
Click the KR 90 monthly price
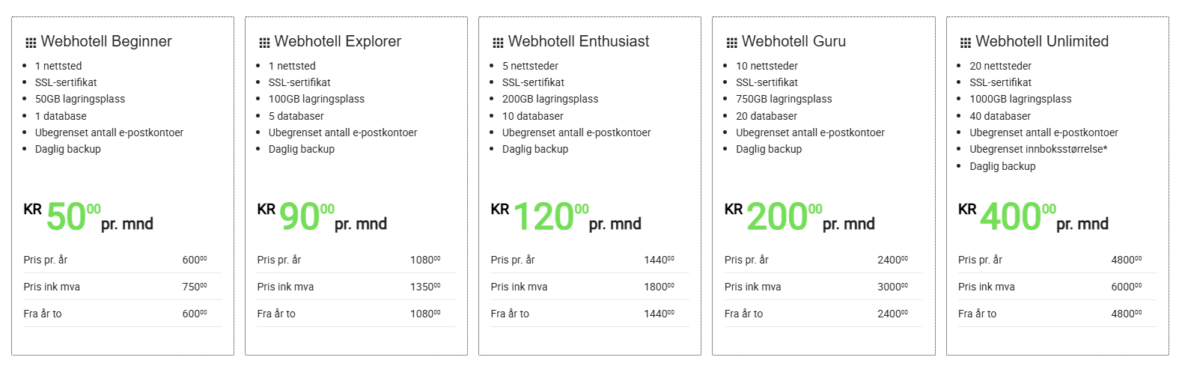[x=322, y=217]
